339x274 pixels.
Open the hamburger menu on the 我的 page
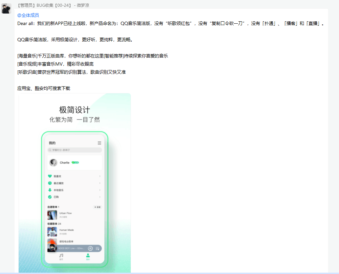[x=100, y=143]
